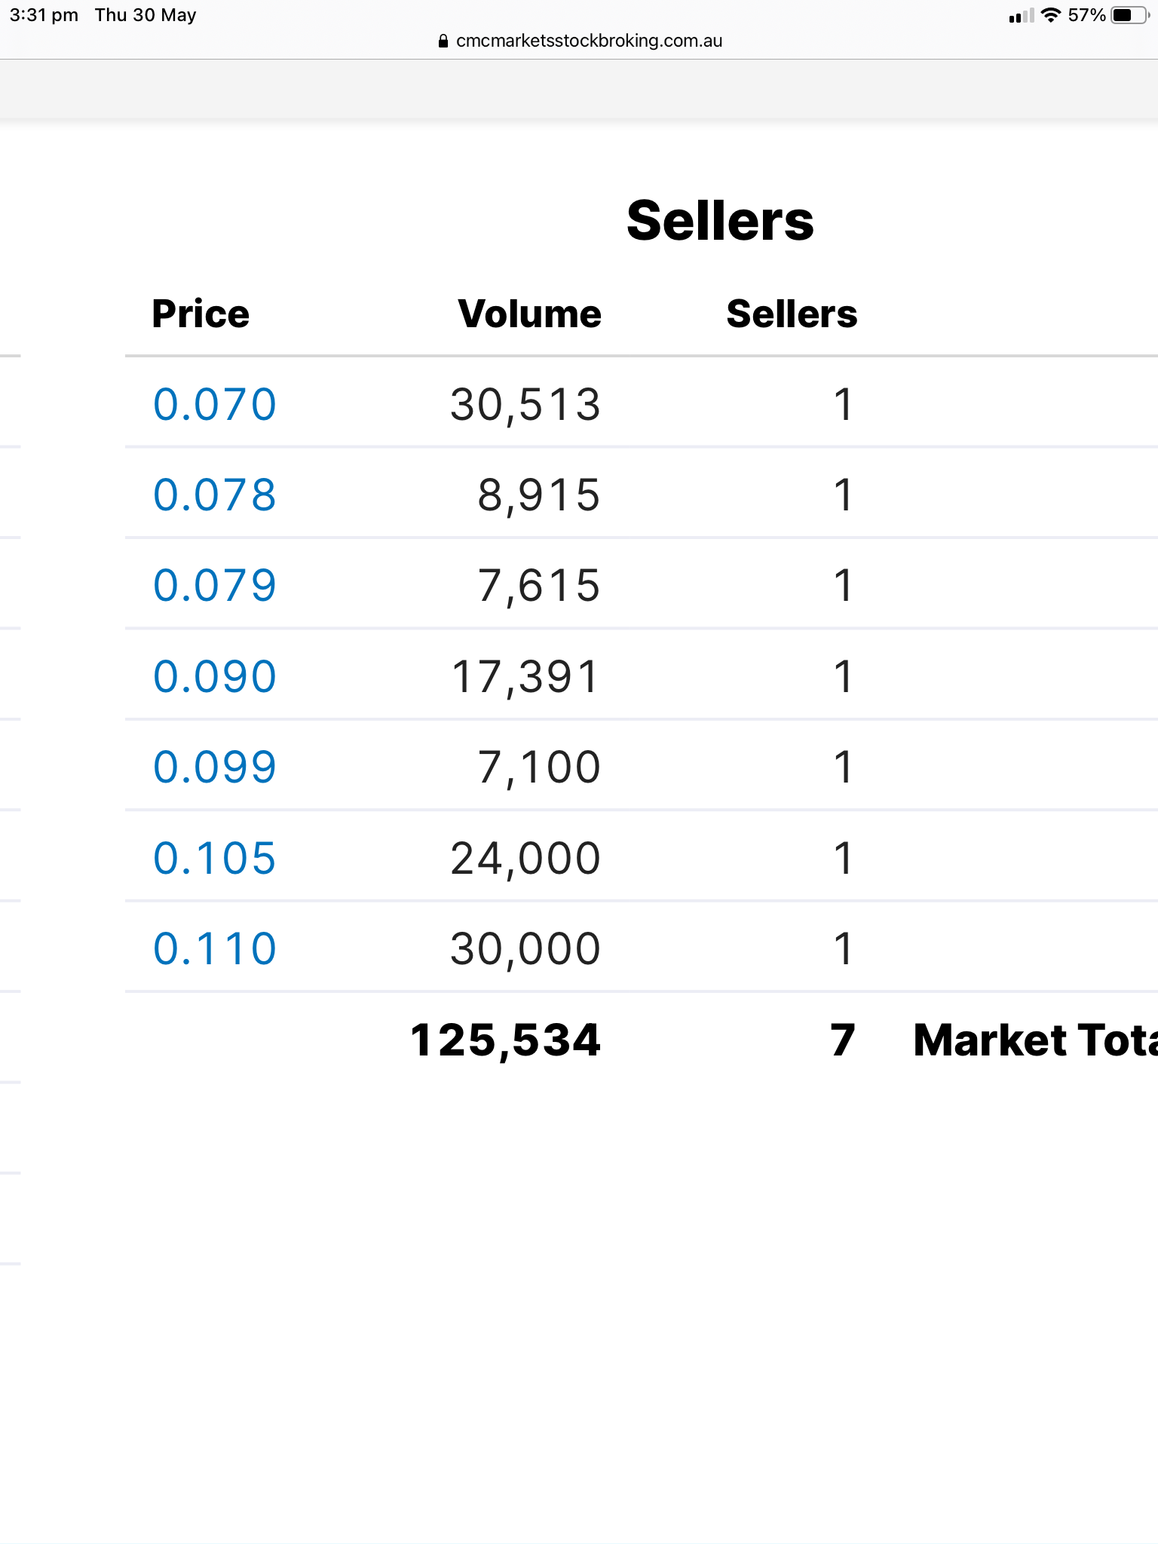Tap the Market Total label
This screenshot has height=1544, width=1158.
click(1035, 1040)
